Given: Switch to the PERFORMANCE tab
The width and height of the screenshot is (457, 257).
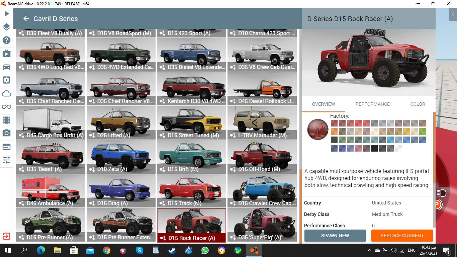Looking at the screenshot, I should click(x=373, y=104).
